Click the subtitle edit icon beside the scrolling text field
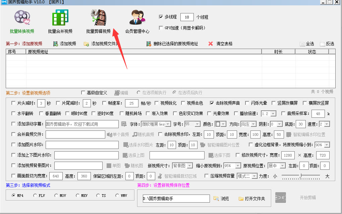 [124, 124]
